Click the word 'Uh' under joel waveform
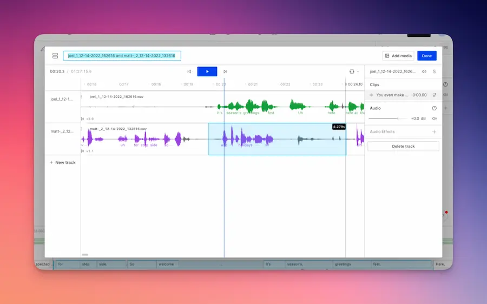This screenshot has width=487, height=304. click(300, 113)
